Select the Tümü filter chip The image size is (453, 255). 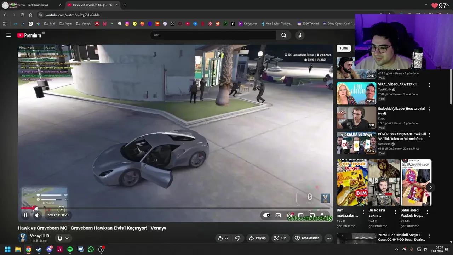click(x=344, y=48)
